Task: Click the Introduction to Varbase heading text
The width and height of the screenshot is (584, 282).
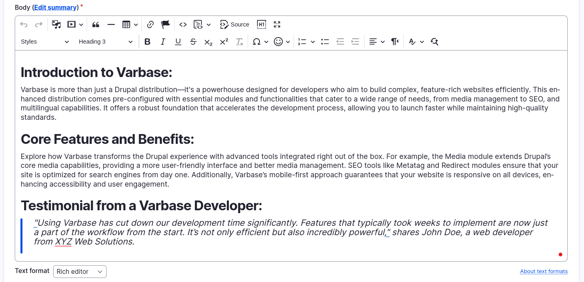Action: [96, 73]
